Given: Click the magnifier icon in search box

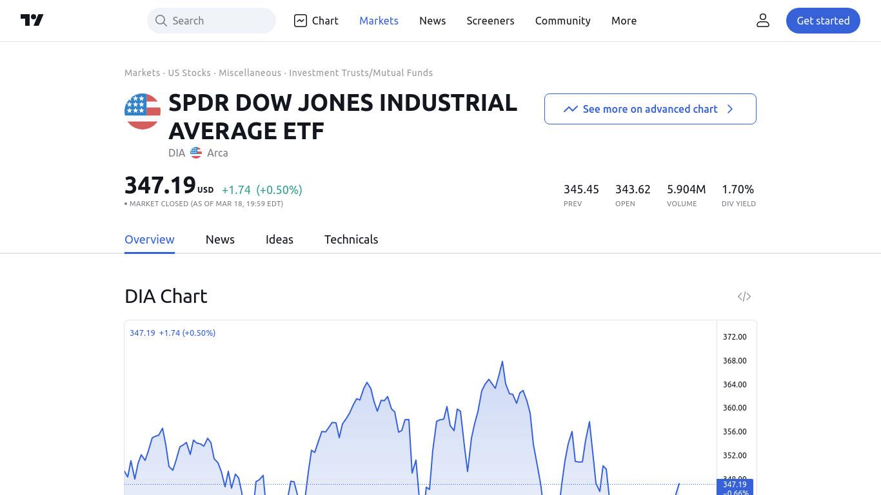Looking at the screenshot, I should 161,21.
